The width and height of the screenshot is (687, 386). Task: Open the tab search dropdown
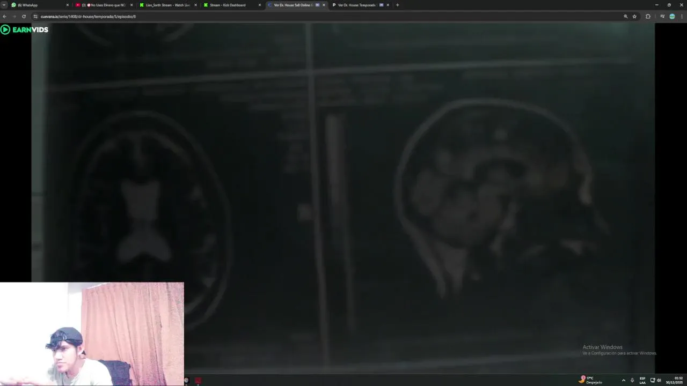click(4, 5)
